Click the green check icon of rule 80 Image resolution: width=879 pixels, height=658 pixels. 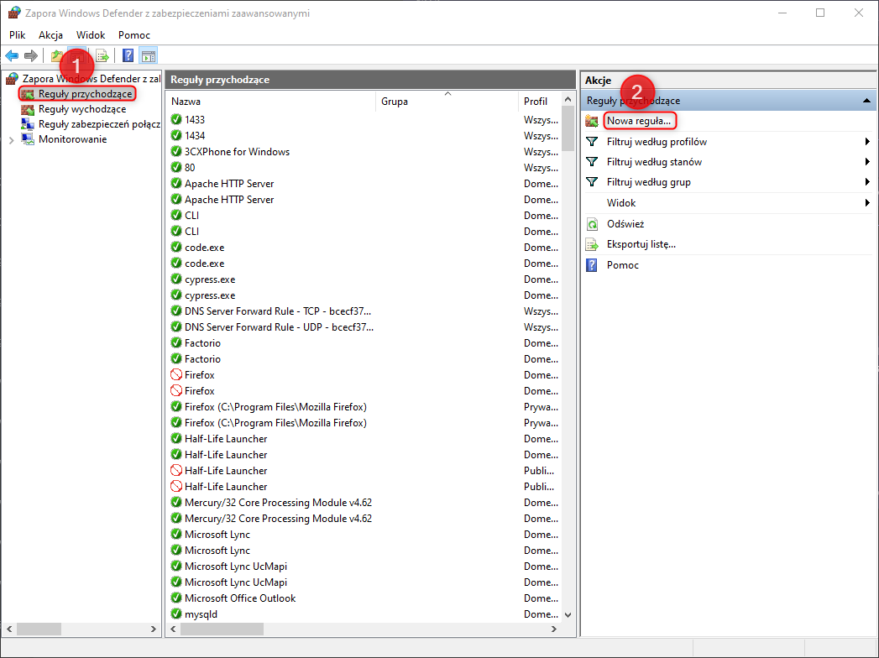pos(176,168)
